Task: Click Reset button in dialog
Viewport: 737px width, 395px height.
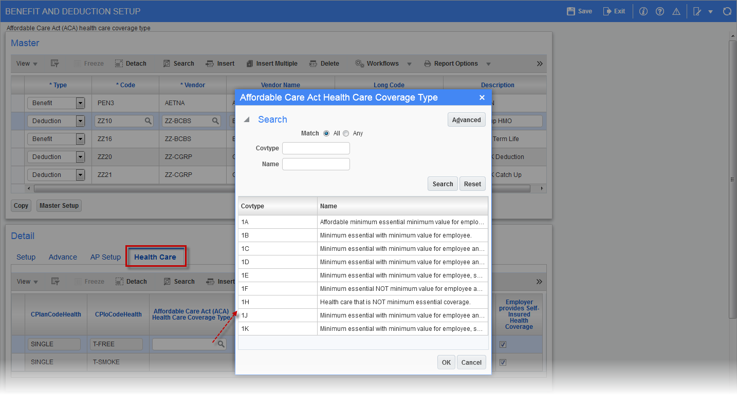Action: (472, 184)
